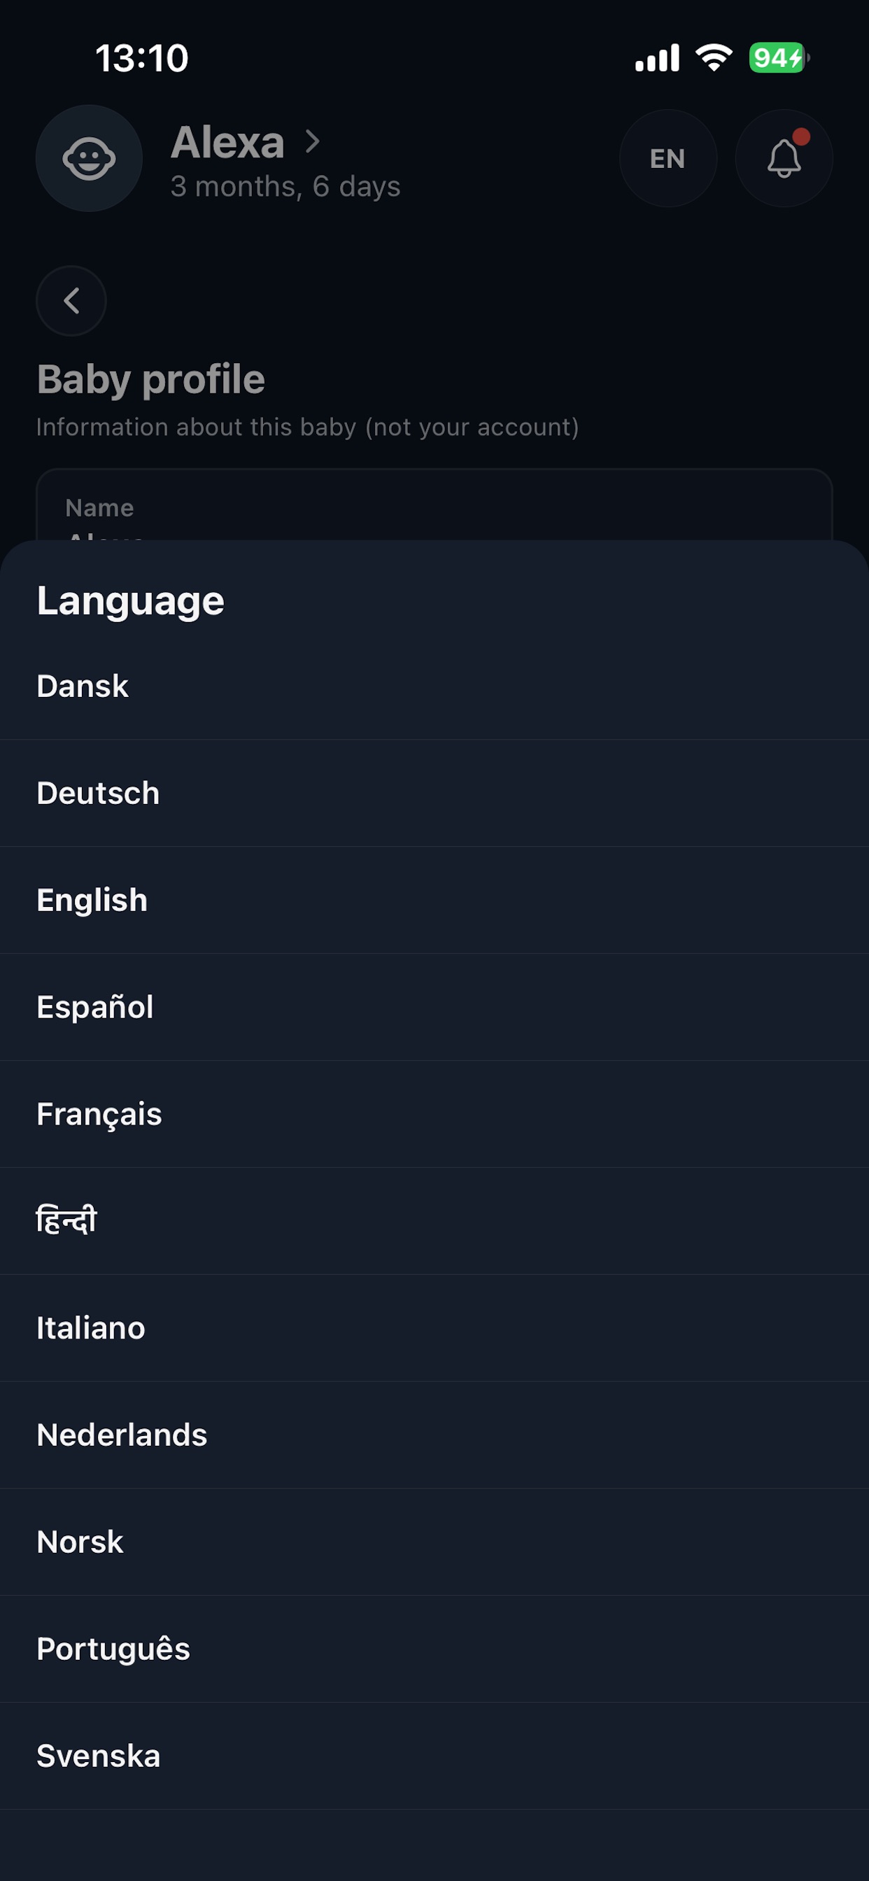The height and width of the screenshot is (1881, 869).
Task: Select Dansk language
Action: click(x=434, y=686)
